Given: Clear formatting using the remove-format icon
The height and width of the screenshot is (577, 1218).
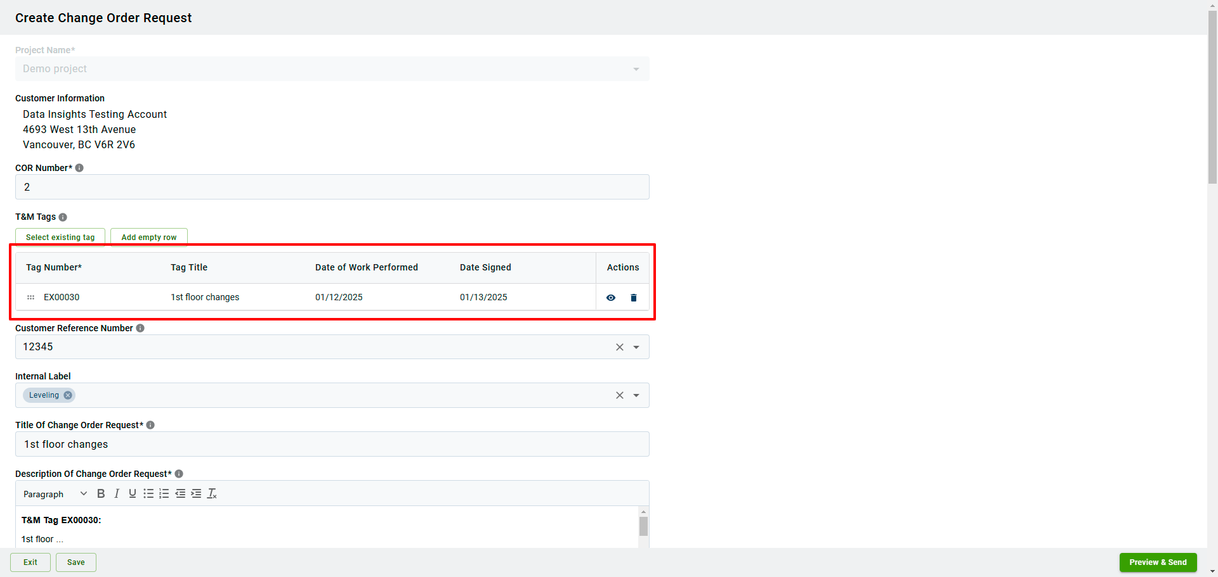Looking at the screenshot, I should click(x=211, y=493).
